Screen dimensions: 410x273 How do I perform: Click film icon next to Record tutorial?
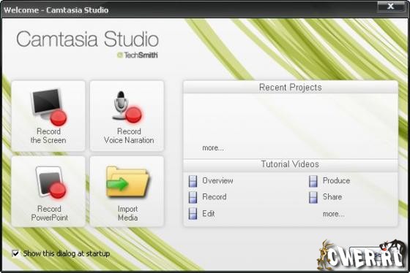click(x=193, y=197)
